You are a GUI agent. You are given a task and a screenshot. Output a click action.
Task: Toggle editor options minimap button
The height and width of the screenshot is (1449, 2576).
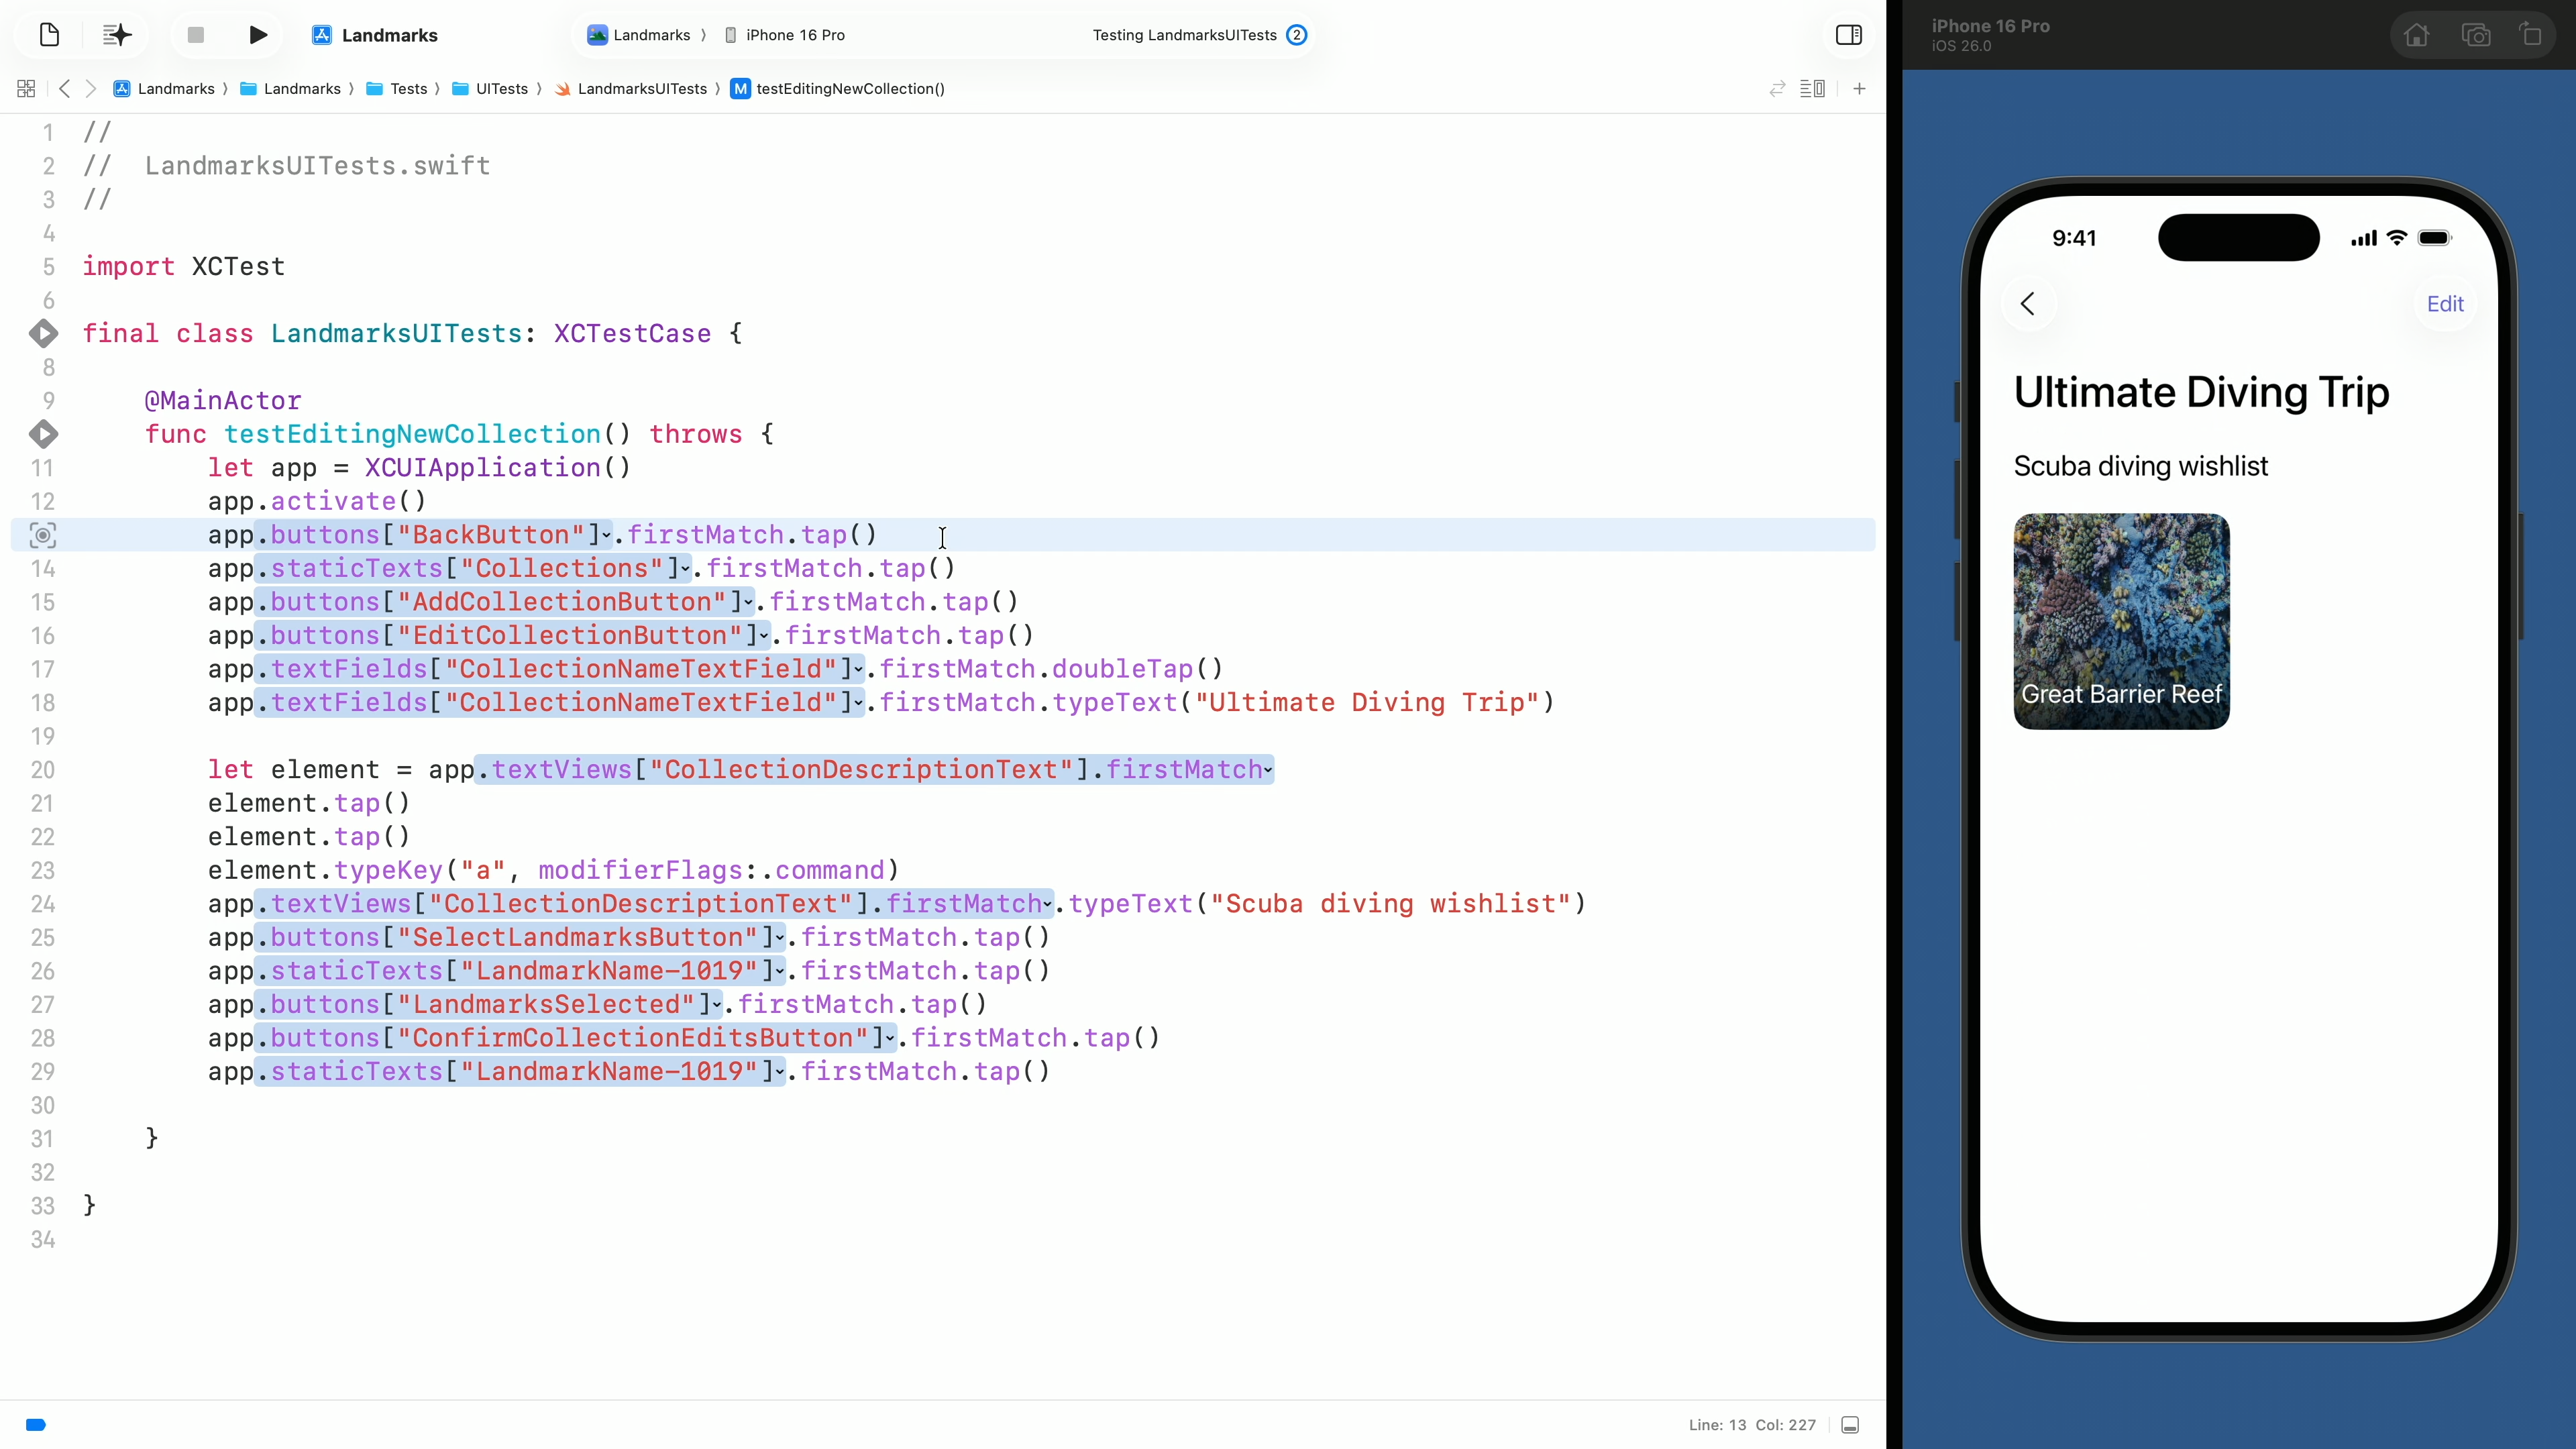1812,89
